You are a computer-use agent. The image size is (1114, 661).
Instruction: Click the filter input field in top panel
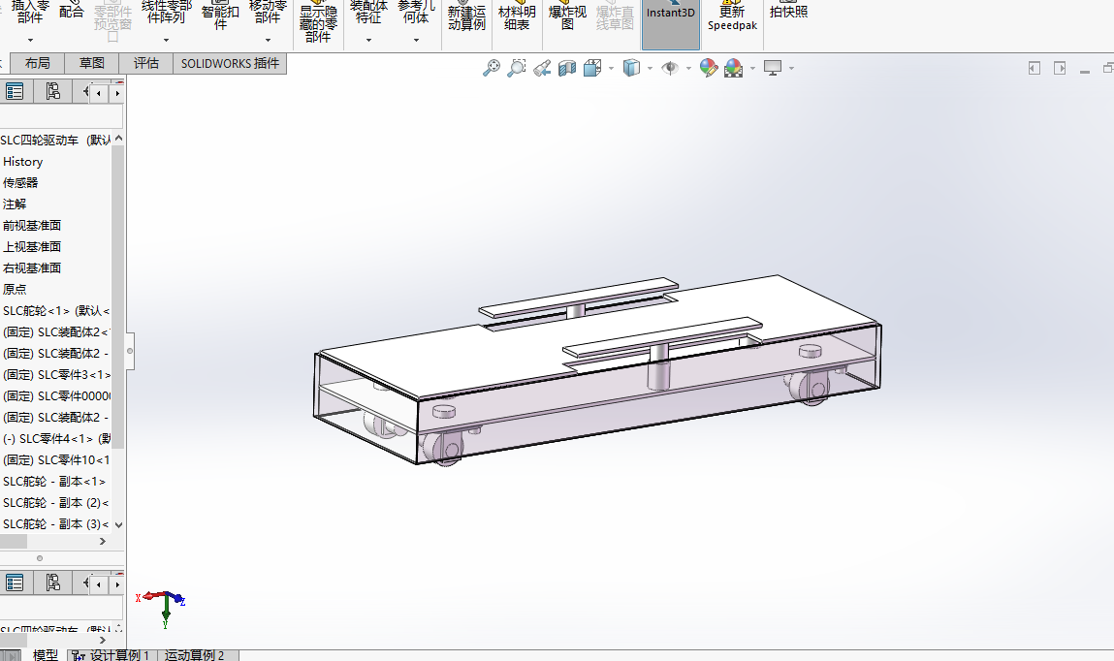coord(61,116)
